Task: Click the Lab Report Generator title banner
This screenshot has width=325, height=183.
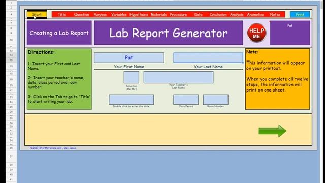Action: (169, 33)
